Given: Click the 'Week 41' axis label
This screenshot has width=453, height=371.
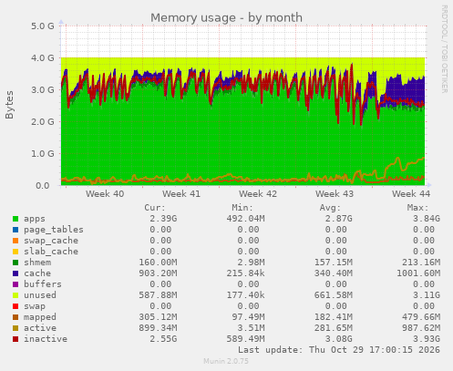Looking at the screenshot, I should point(181,194).
